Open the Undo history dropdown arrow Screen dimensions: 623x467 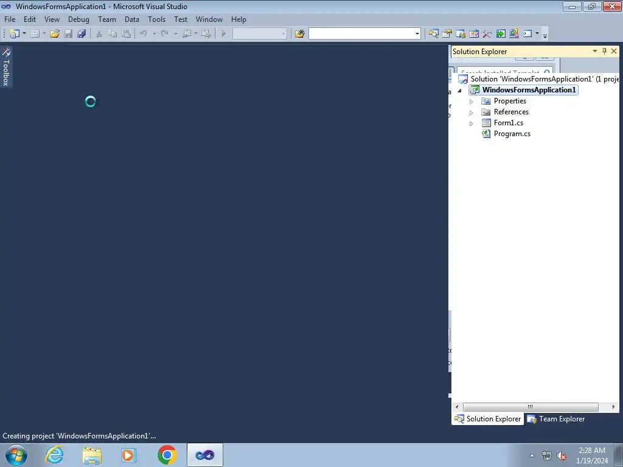coord(154,34)
